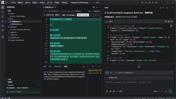The image size is (176, 99).
Task: Click the microphone voice input icon
Action: pos(166,91)
